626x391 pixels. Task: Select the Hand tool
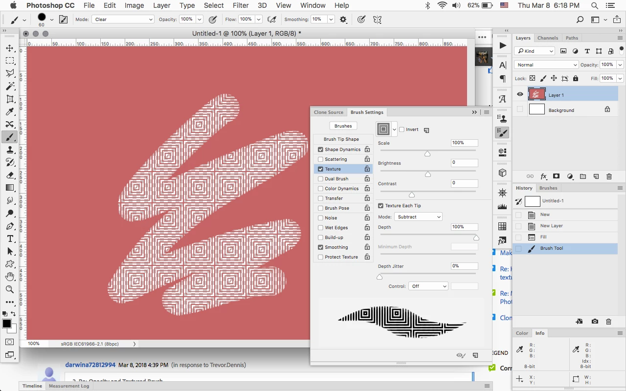tap(10, 277)
